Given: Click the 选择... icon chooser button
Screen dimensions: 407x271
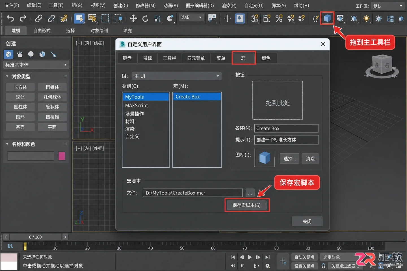Looking at the screenshot, I should [290, 159].
